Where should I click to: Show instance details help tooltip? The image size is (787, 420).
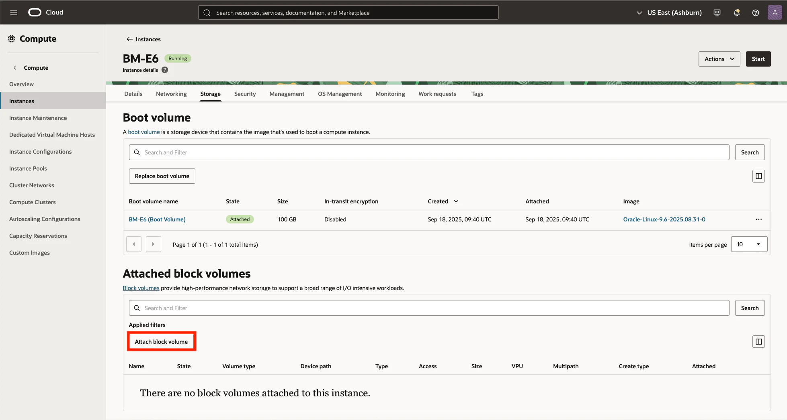[165, 70]
